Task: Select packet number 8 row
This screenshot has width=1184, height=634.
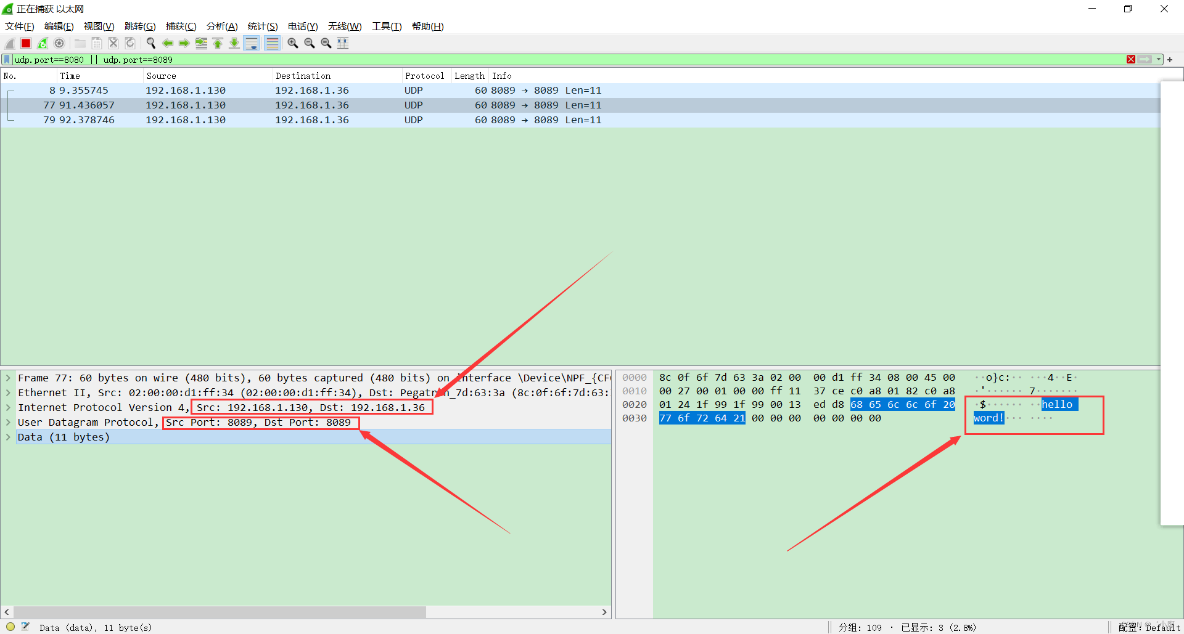Action: click(580, 90)
